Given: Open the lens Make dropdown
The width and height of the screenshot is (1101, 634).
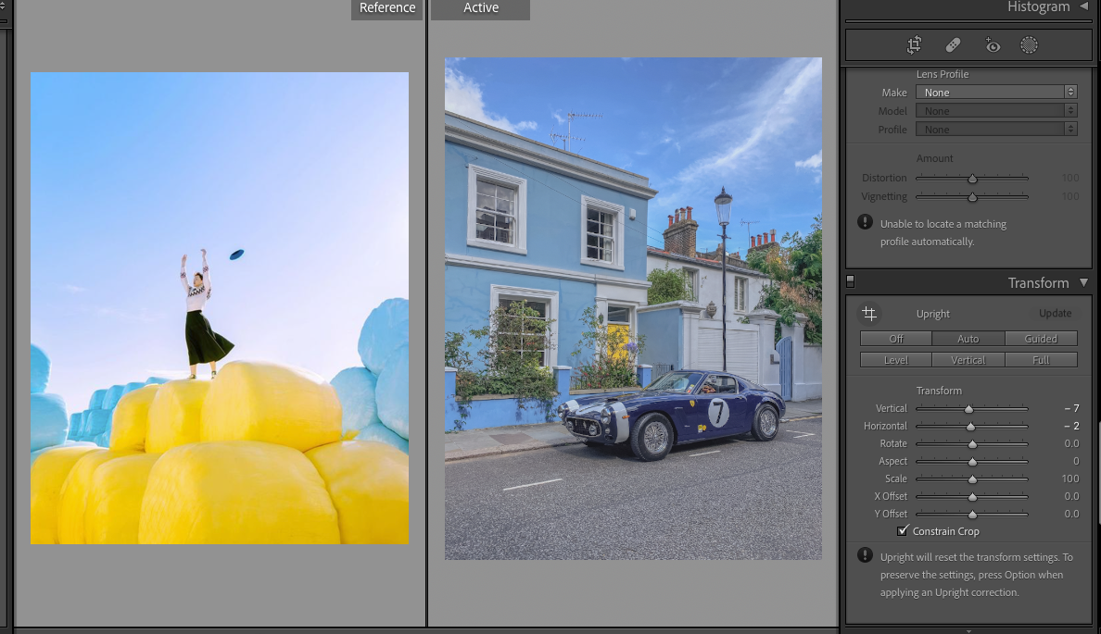Looking at the screenshot, I should (996, 92).
